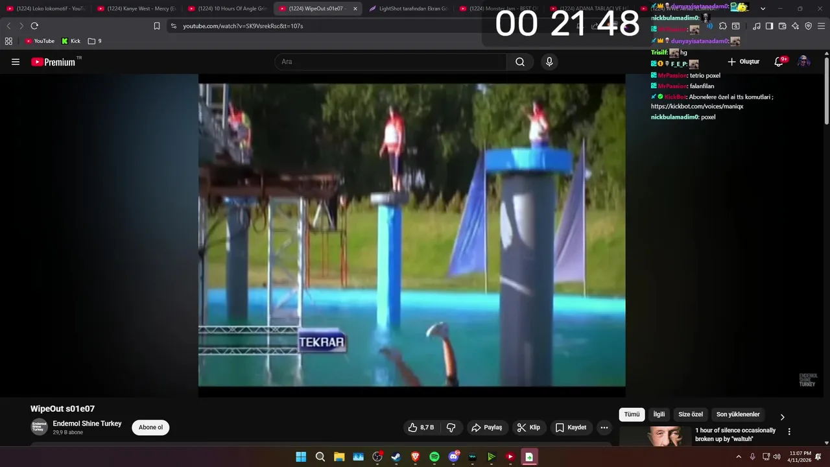Dislike the WipeOut video
Image resolution: width=830 pixels, height=467 pixels.
tap(451, 427)
